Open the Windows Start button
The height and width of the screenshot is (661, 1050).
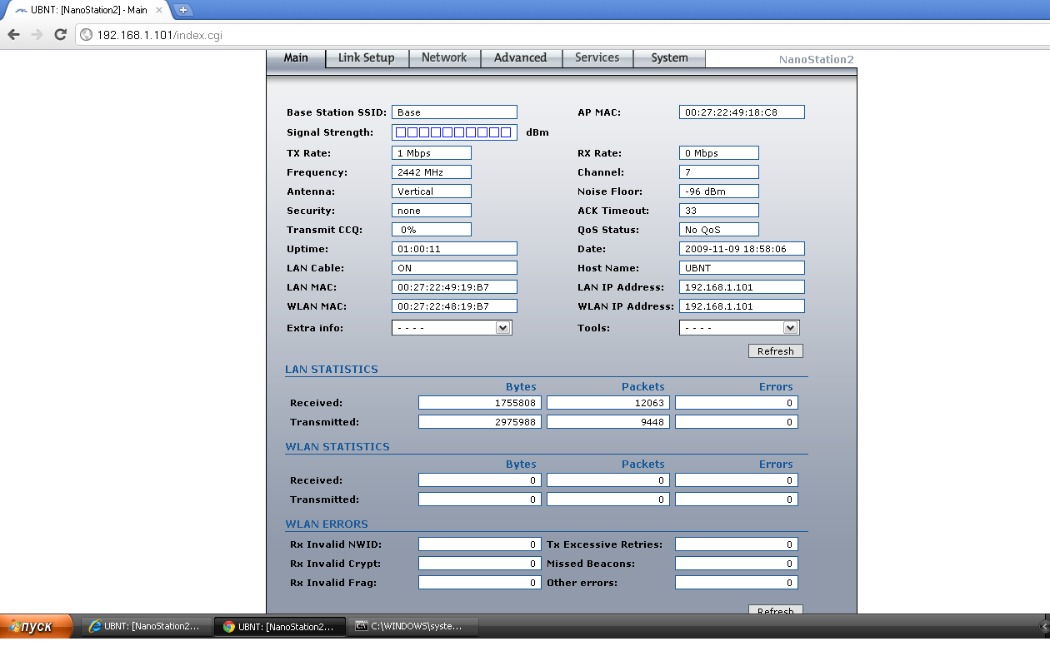pyautogui.click(x=36, y=627)
